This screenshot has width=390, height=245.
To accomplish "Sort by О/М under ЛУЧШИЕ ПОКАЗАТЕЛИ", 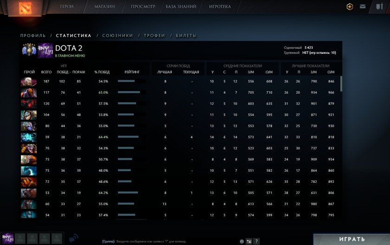I will (x=331, y=72).
